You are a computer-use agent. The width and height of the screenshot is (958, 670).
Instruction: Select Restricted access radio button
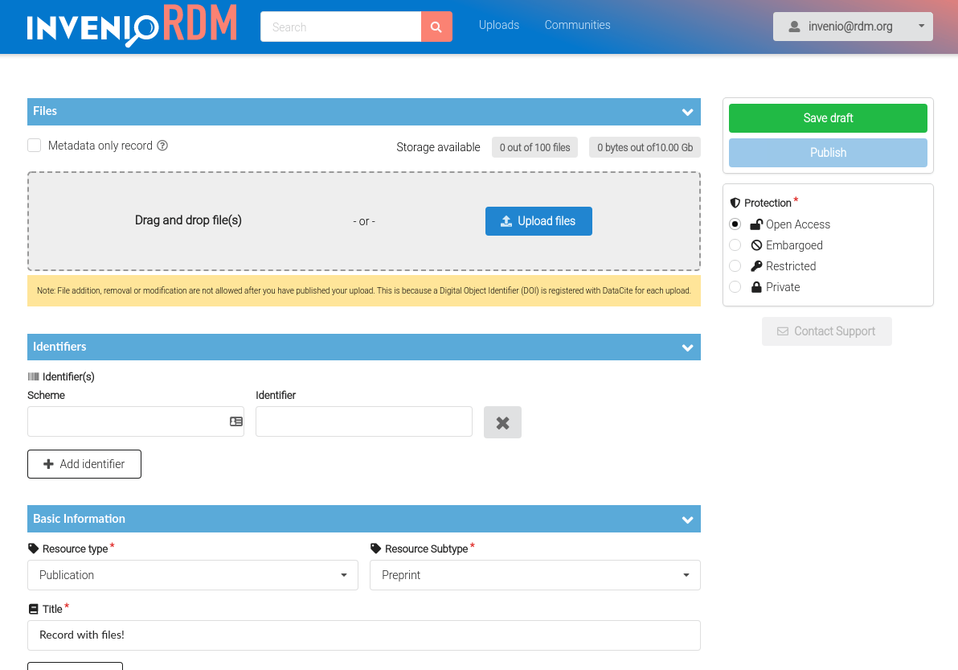click(735, 266)
